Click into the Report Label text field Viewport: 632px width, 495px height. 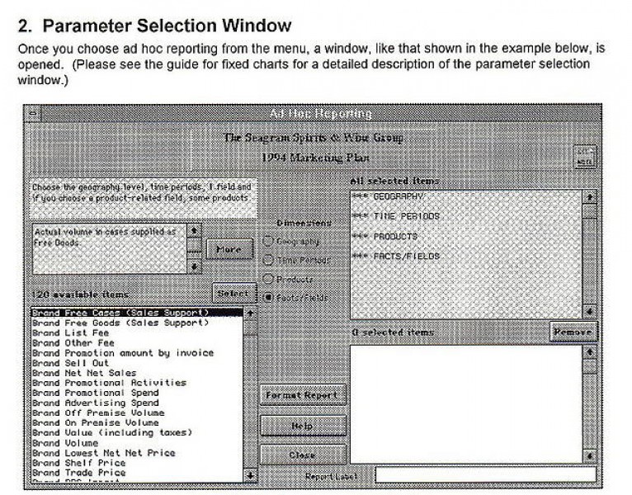coord(484,475)
